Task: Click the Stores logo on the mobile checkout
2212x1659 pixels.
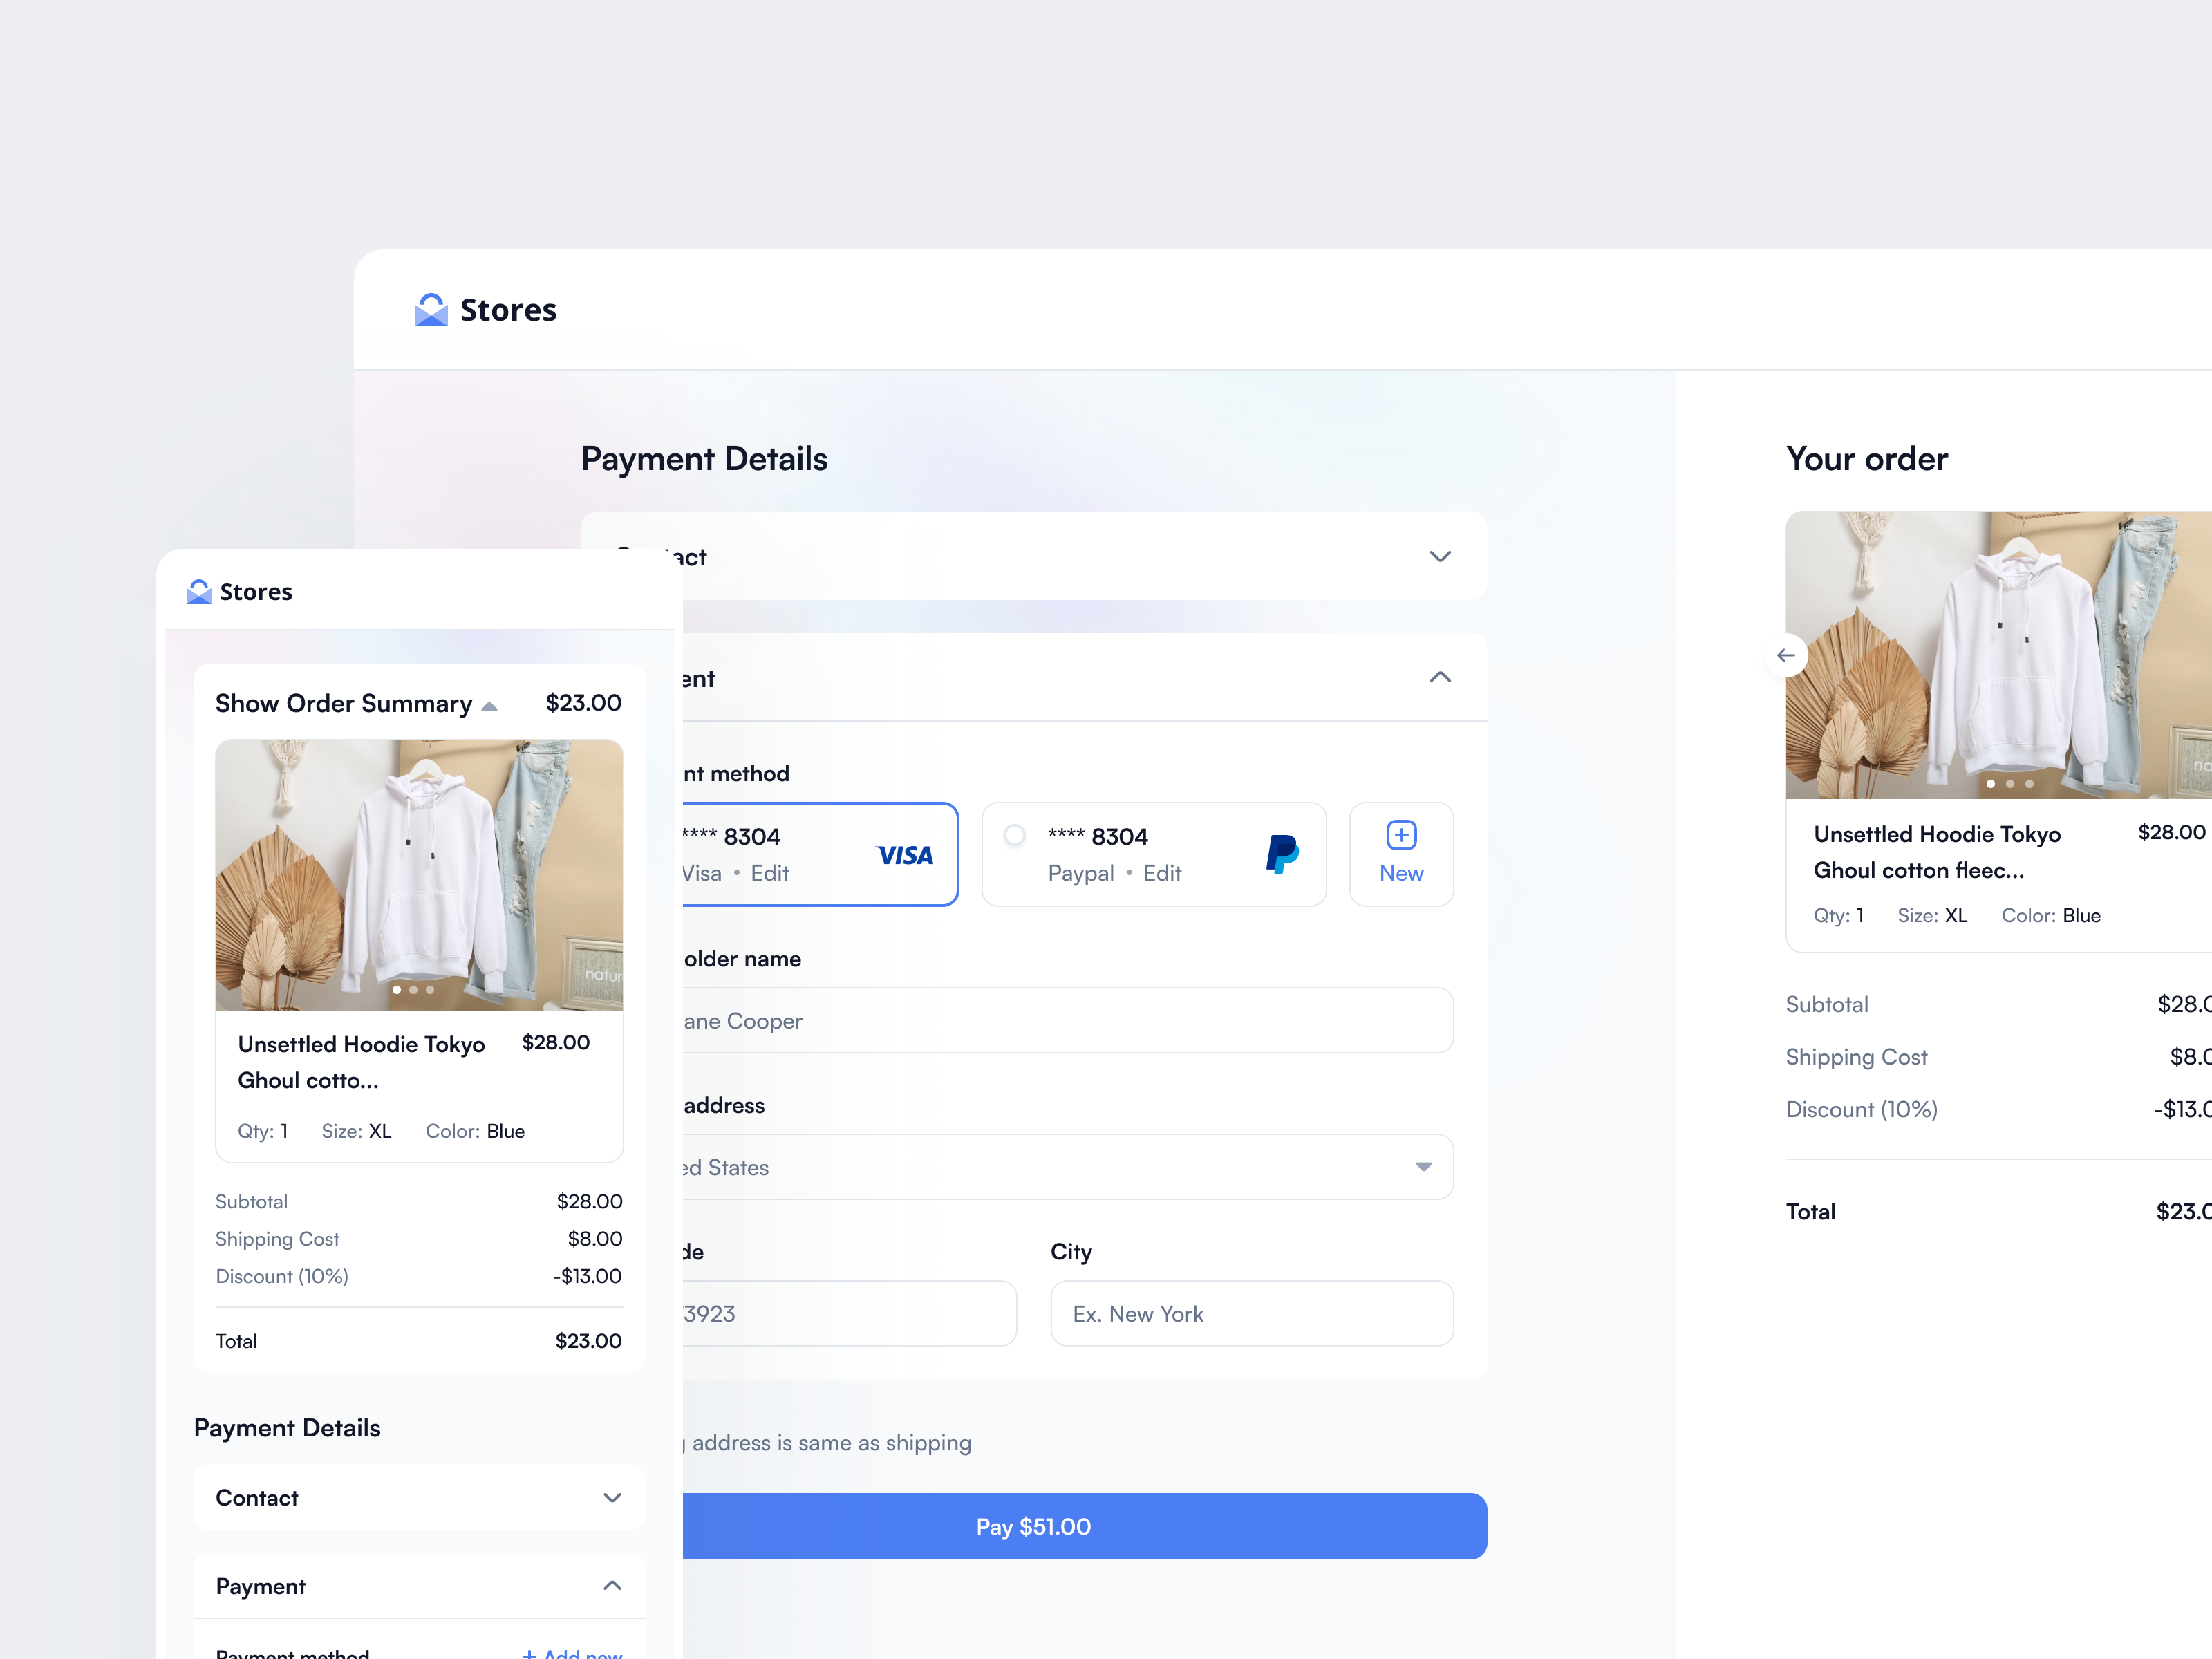Action: click(x=198, y=591)
